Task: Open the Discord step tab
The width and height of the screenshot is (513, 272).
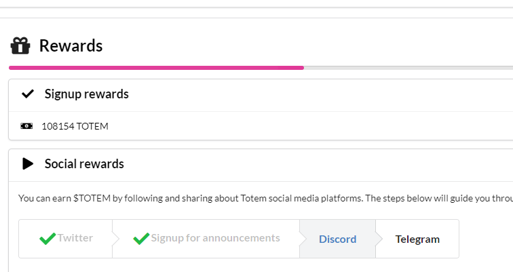Action: click(x=337, y=239)
